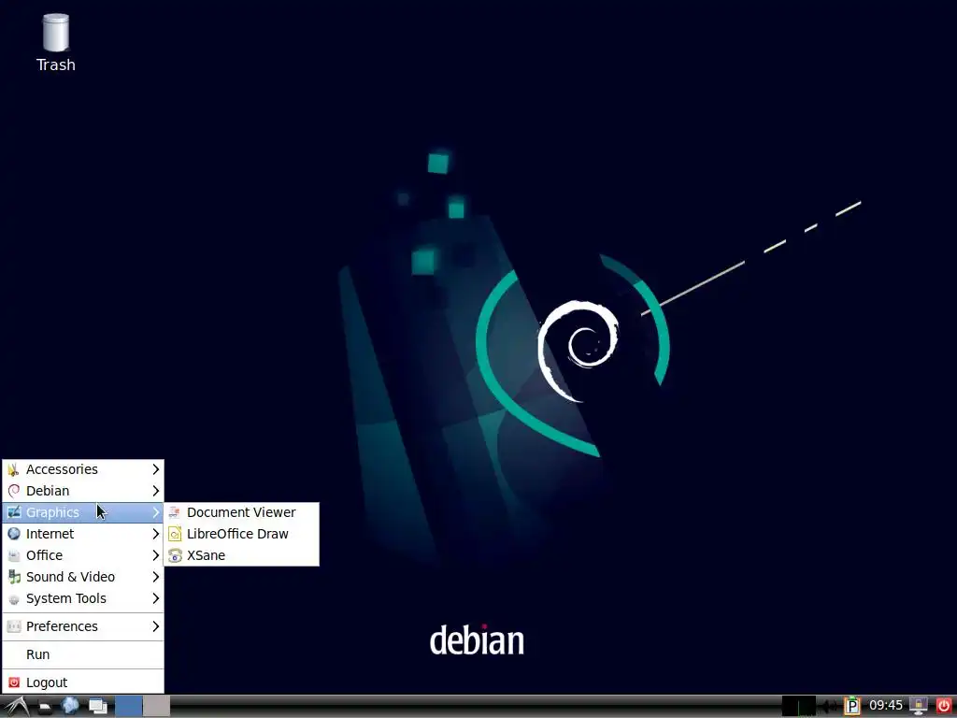957x718 pixels.
Task: Open the Preferences submenu
Action: click(83, 626)
